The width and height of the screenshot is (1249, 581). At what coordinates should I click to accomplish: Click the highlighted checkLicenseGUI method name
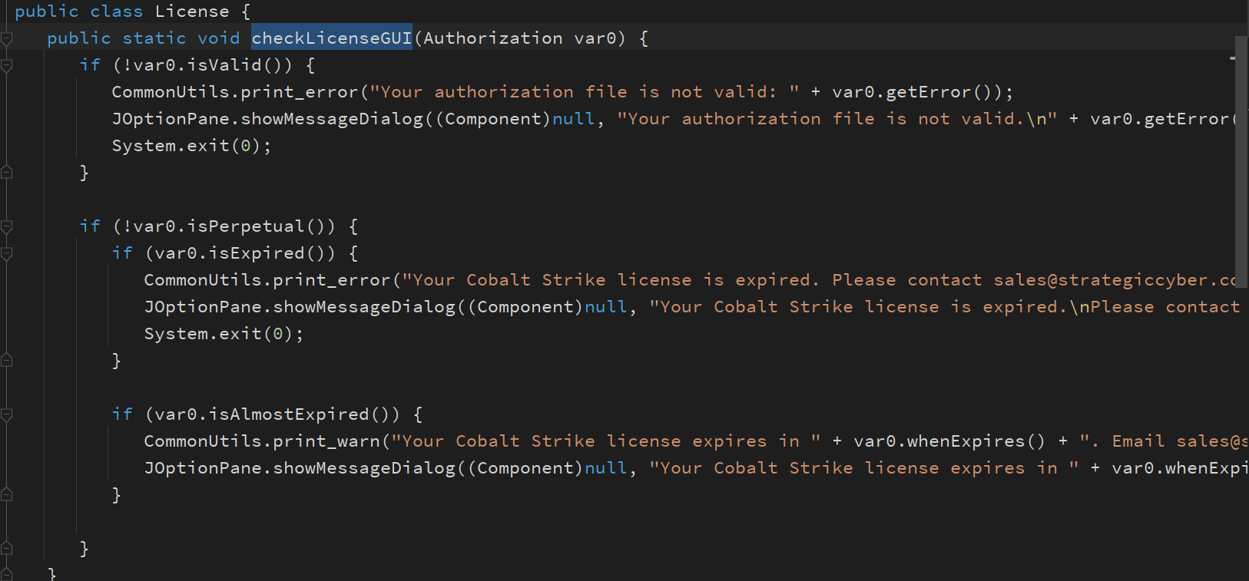pos(332,38)
